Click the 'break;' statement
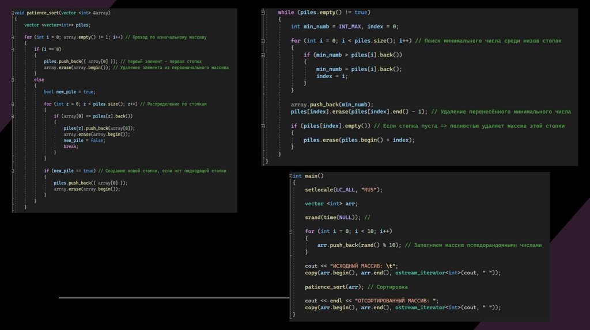 coord(70,146)
